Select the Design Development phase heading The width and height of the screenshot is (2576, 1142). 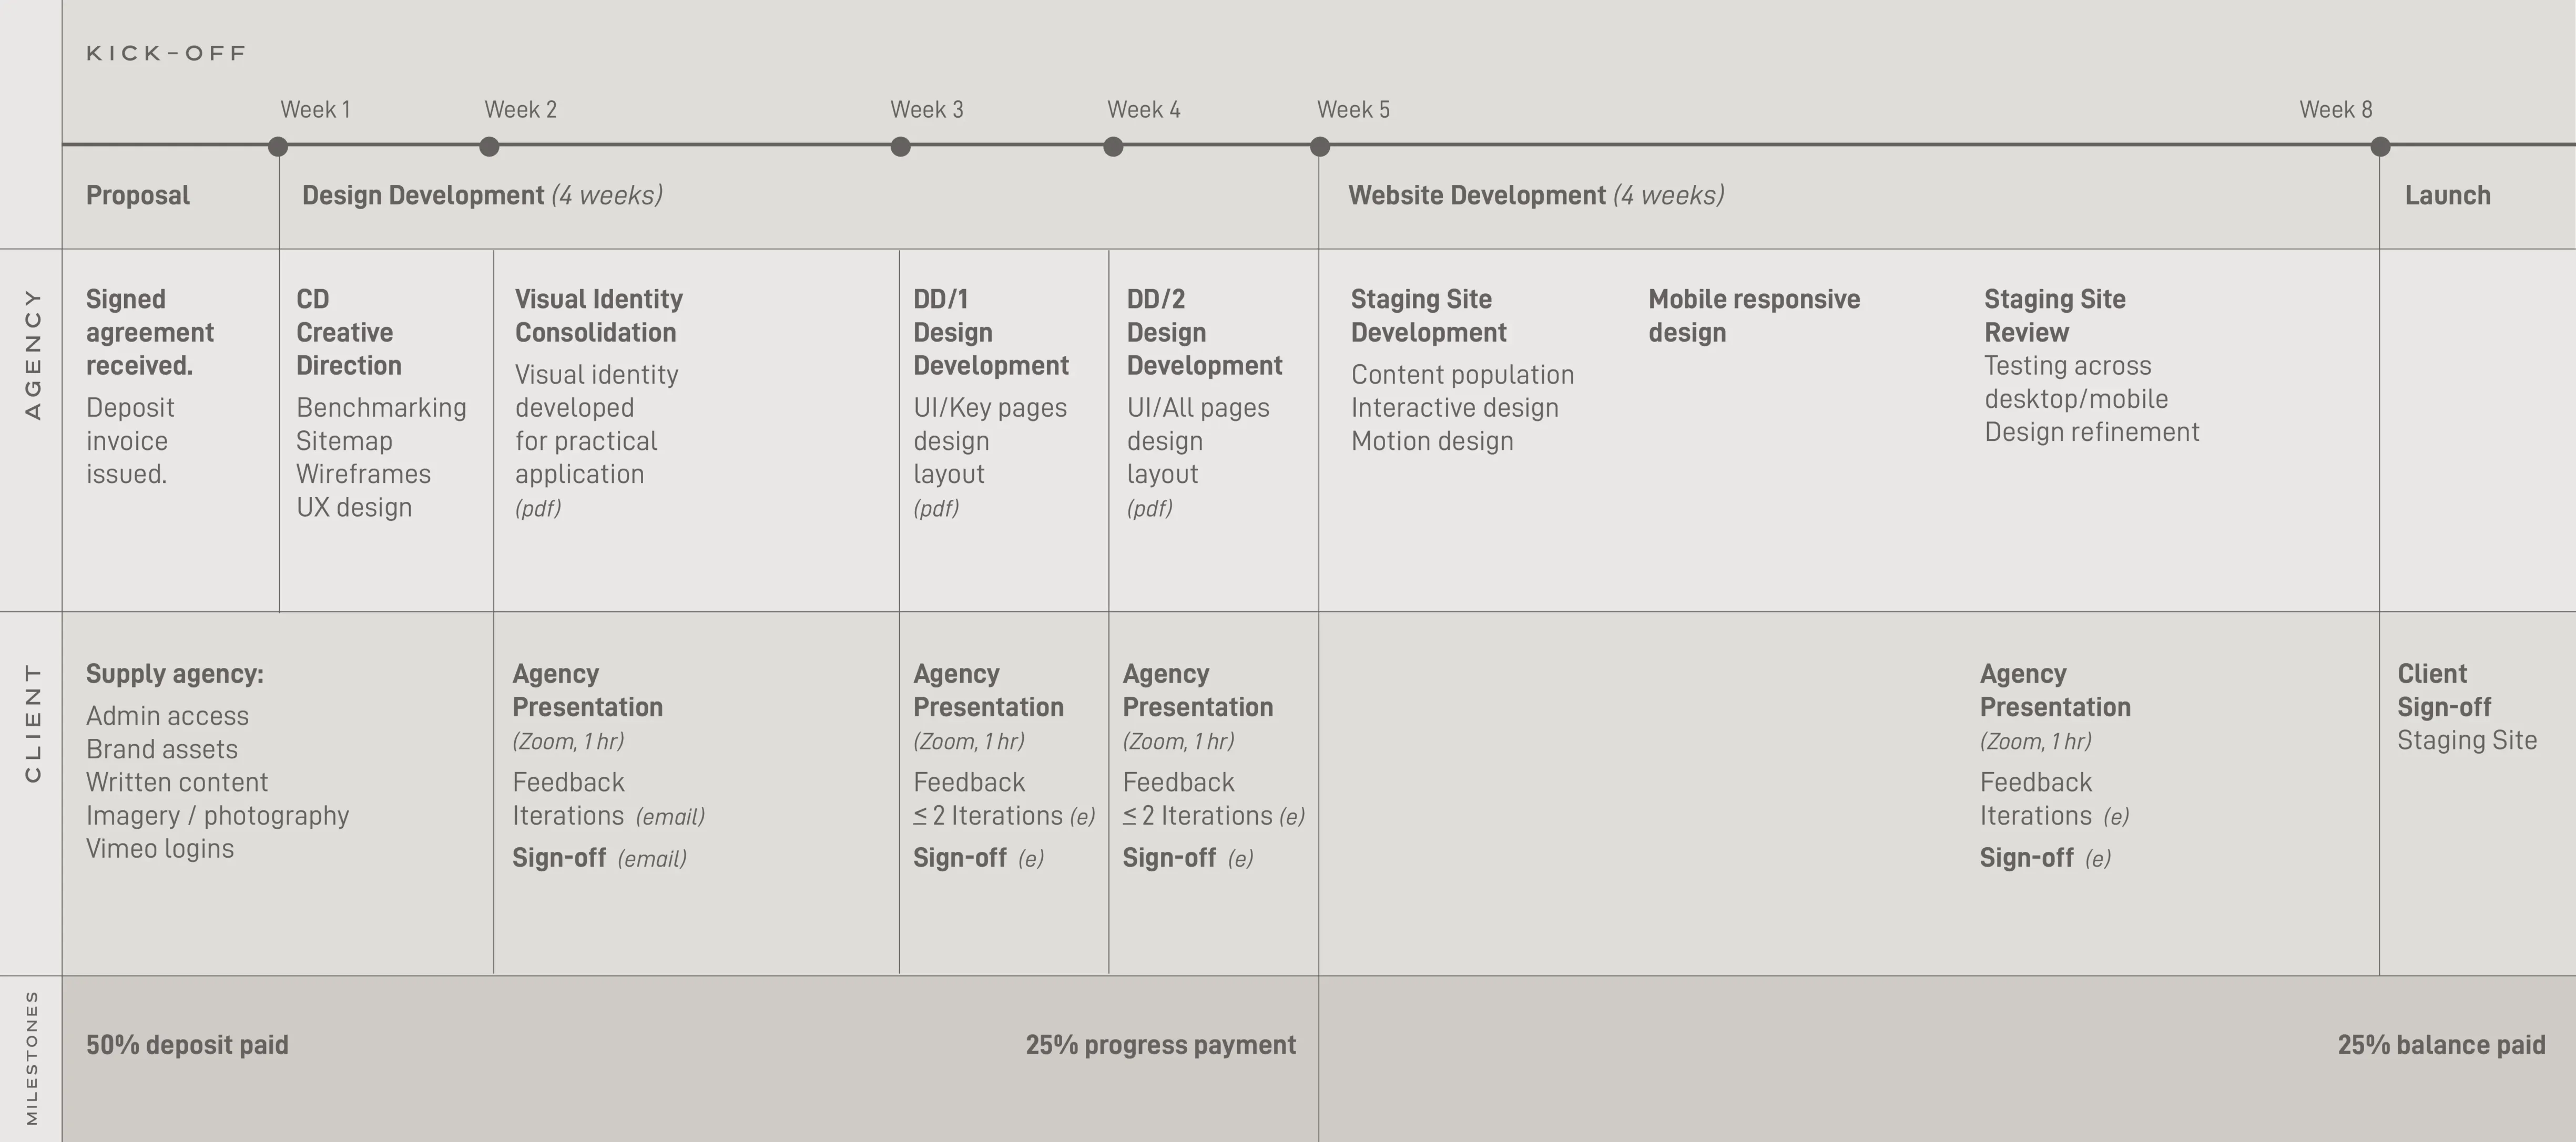(483, 195)
